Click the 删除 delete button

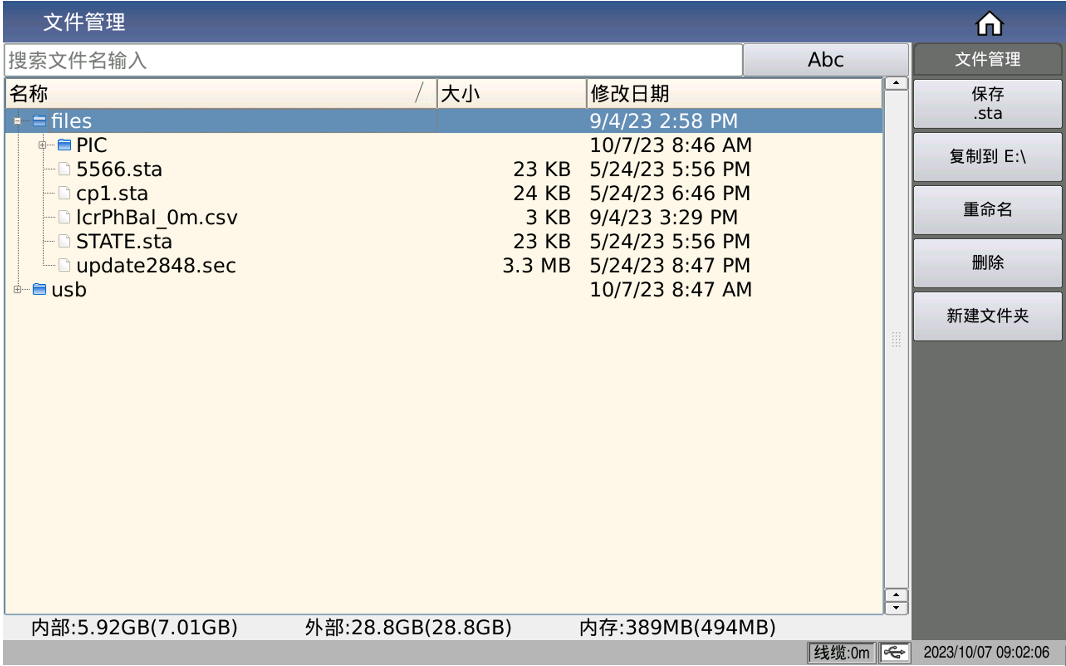pos(987,262)
